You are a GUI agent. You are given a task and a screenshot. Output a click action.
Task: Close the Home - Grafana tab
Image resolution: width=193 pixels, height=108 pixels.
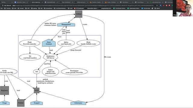(118, 2)
